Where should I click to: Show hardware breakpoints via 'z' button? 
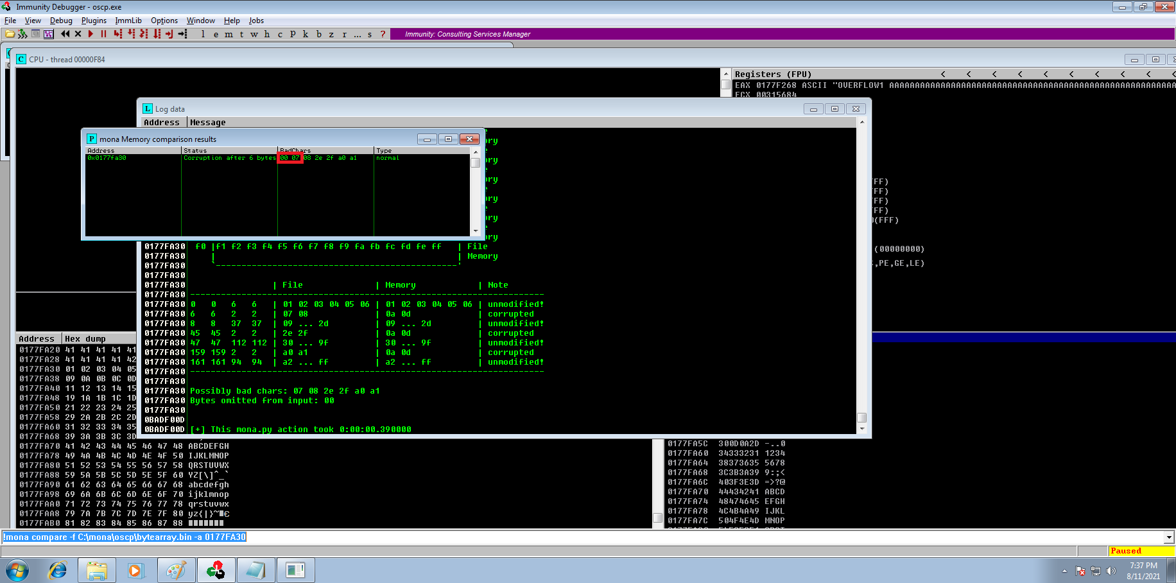coord(331,34)
